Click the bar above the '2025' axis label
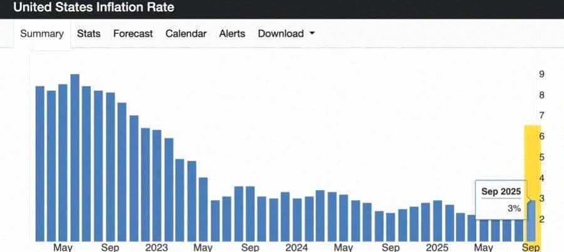Image resolution: width=564 pixels, height=252 pixels. tap(437, 221)
